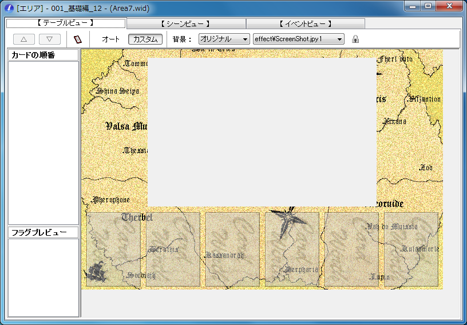Click the application icon in title bar
This screenshot has height=325, width=467.
tap(9, 8)
